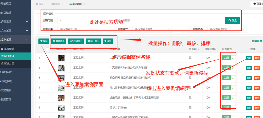Open thumbnail for 计量院所 row
263x118 pixels.
pyautogui.click(x=61, y=98)
